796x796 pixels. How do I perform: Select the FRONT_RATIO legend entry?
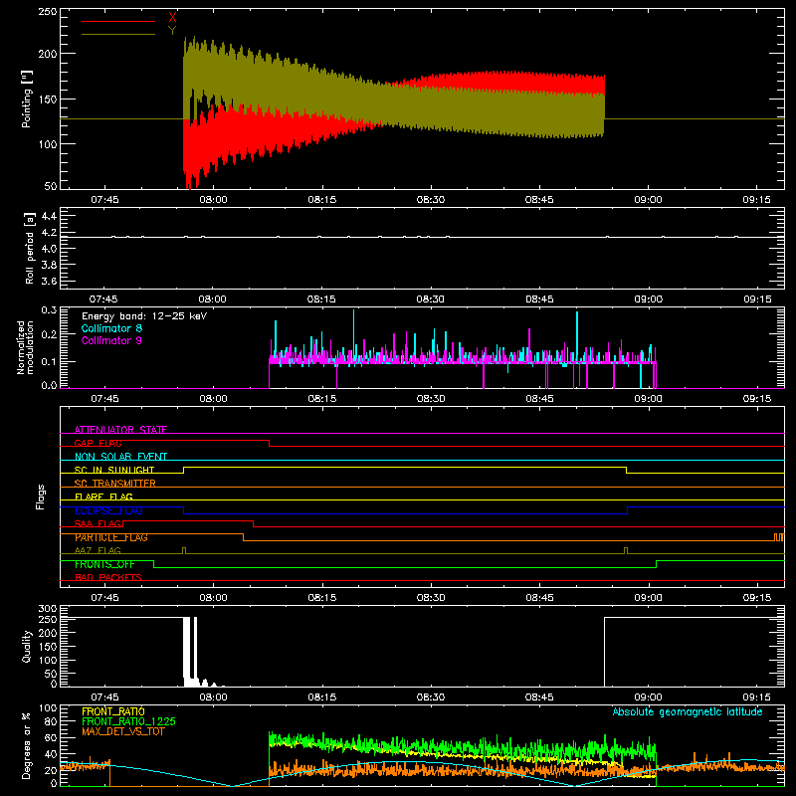click(113, 711)
